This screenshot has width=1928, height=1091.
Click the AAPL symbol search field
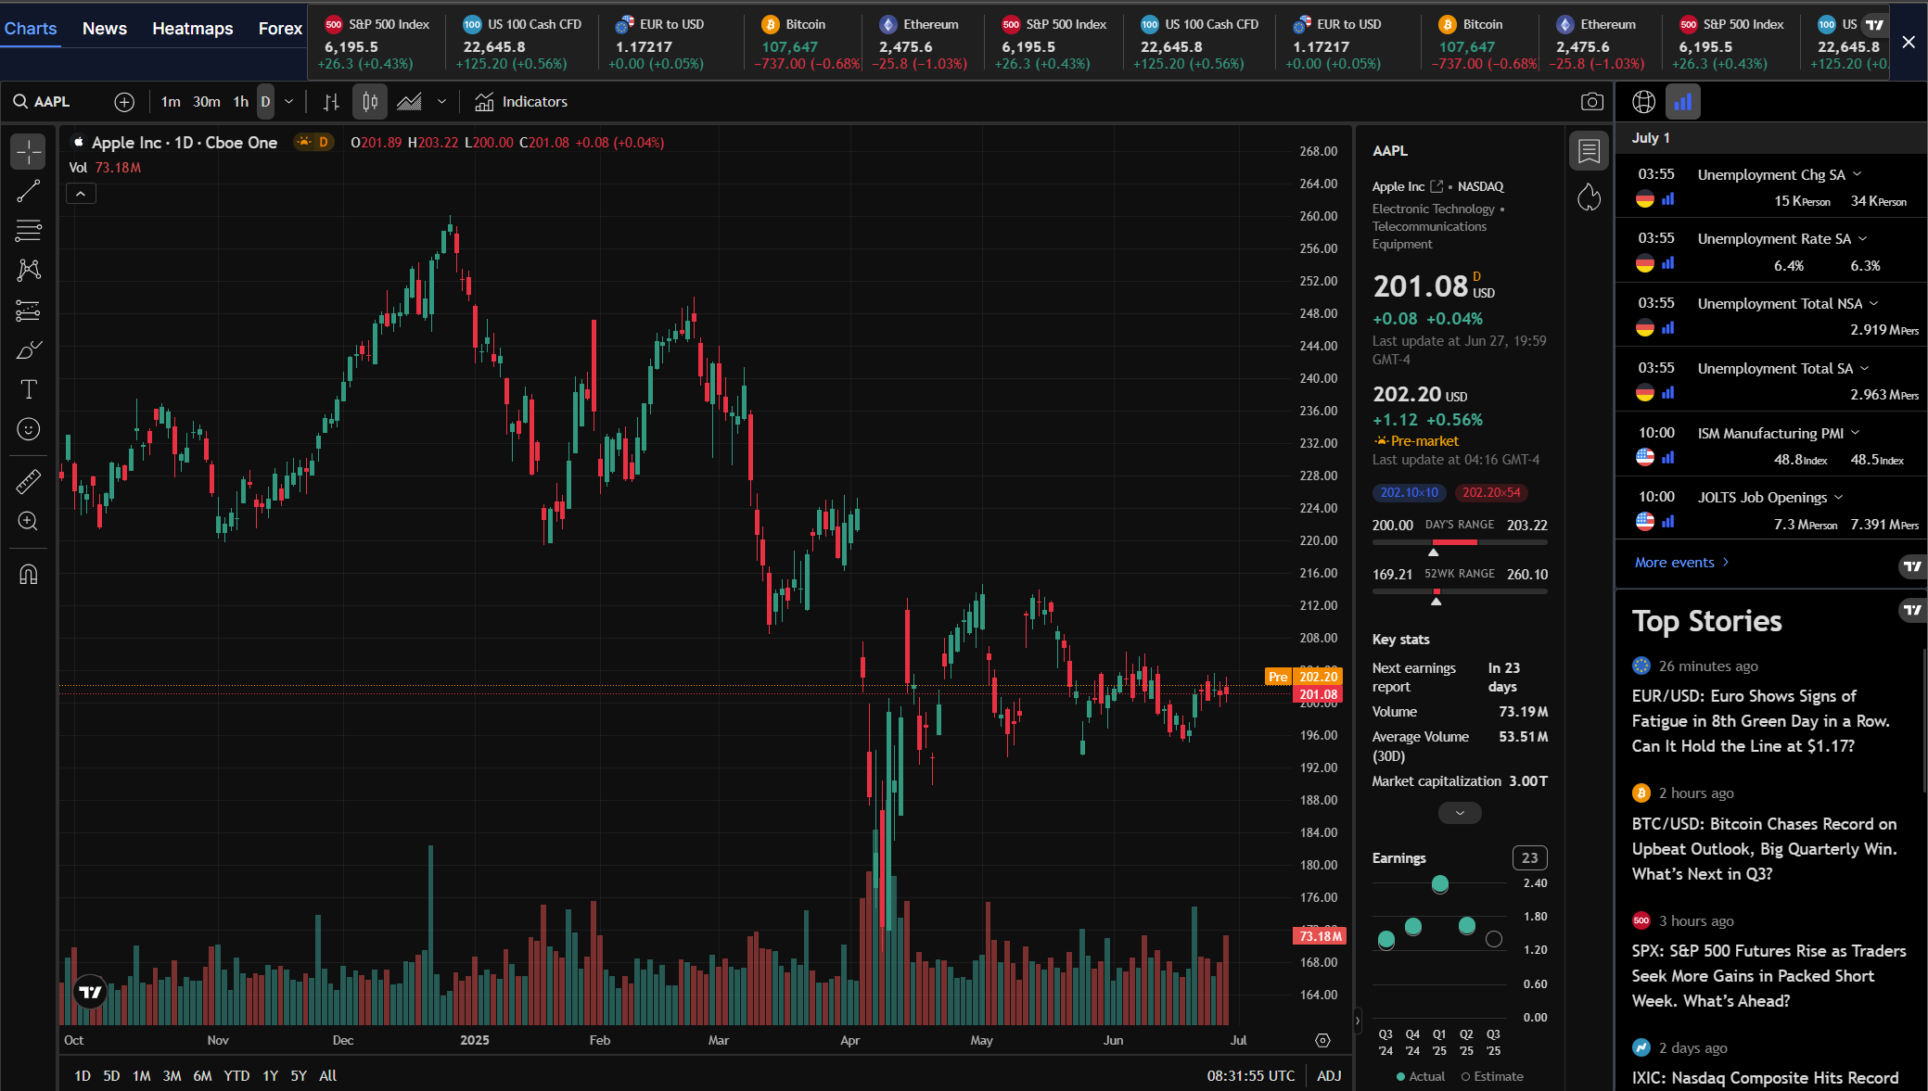(54, 102)
